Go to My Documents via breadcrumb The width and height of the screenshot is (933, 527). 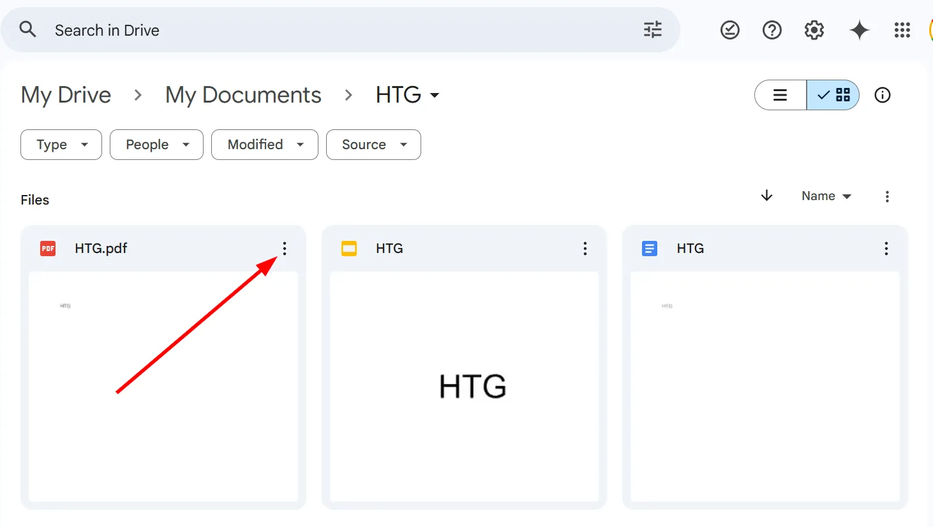pos(243,94)
